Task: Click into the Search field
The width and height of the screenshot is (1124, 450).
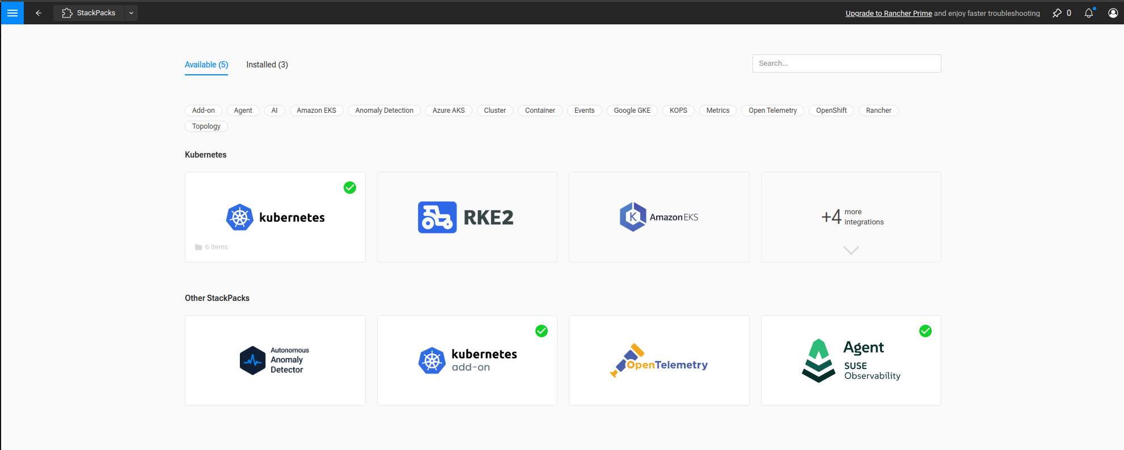Action: [846, 63]
